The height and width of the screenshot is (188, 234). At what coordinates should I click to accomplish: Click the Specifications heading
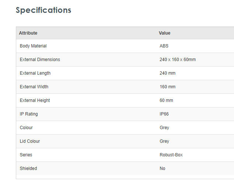pyautogui.click(x=43, y=10)
